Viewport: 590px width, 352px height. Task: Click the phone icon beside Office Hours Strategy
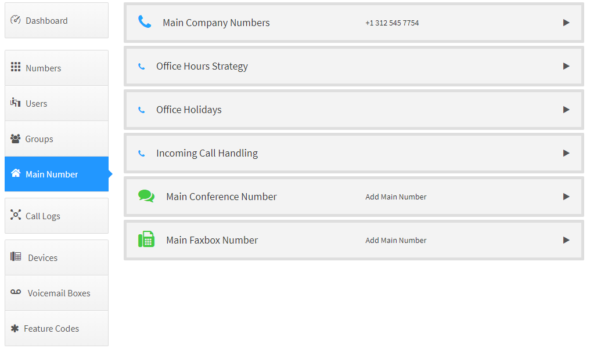(x=142, y=67)
